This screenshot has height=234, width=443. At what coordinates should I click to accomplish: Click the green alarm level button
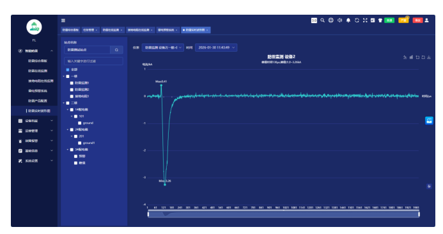point(389,20)
